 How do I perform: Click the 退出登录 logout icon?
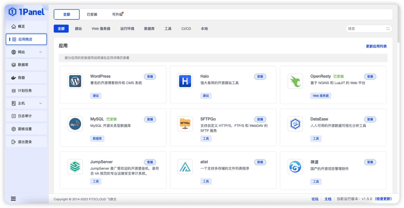click(x=14, y=142)
